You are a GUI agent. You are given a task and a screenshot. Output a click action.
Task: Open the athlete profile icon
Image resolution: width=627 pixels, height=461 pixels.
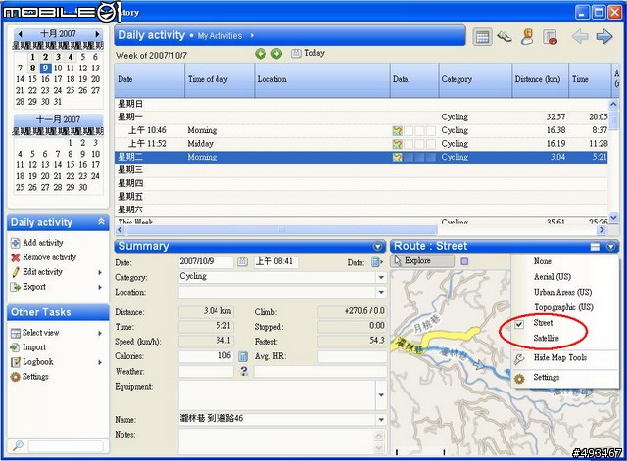[527, 37]
